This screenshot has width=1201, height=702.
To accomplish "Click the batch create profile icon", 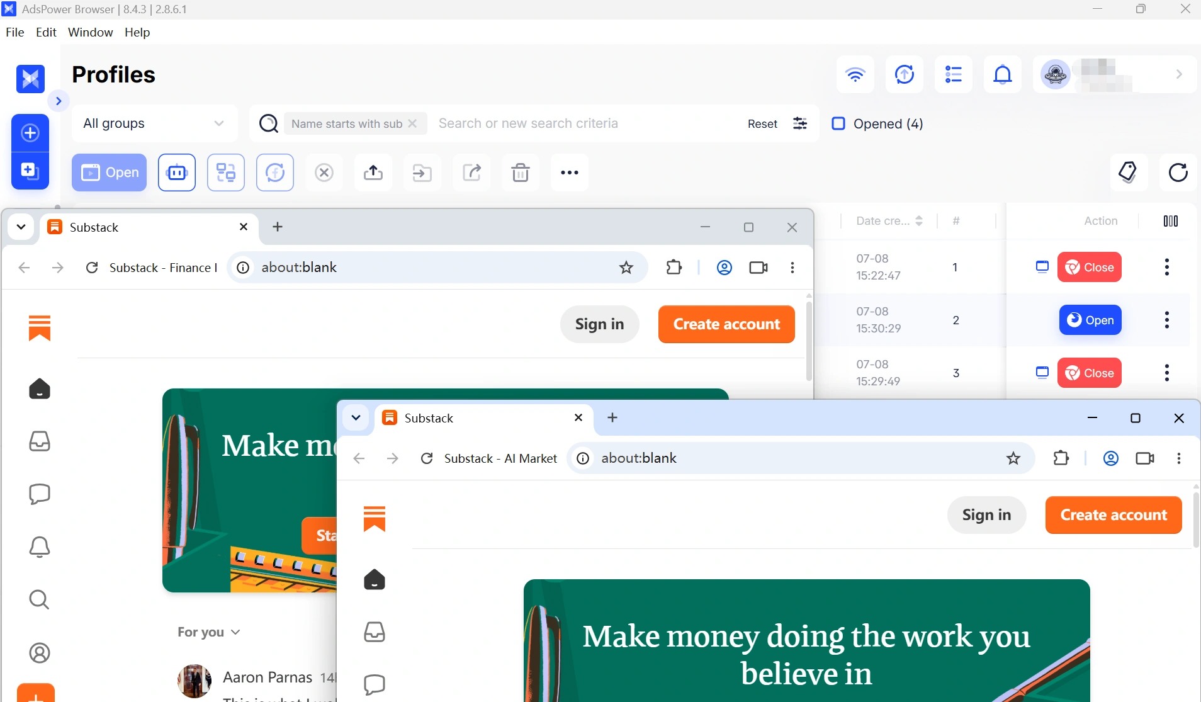I will click(x=30, y=171).
